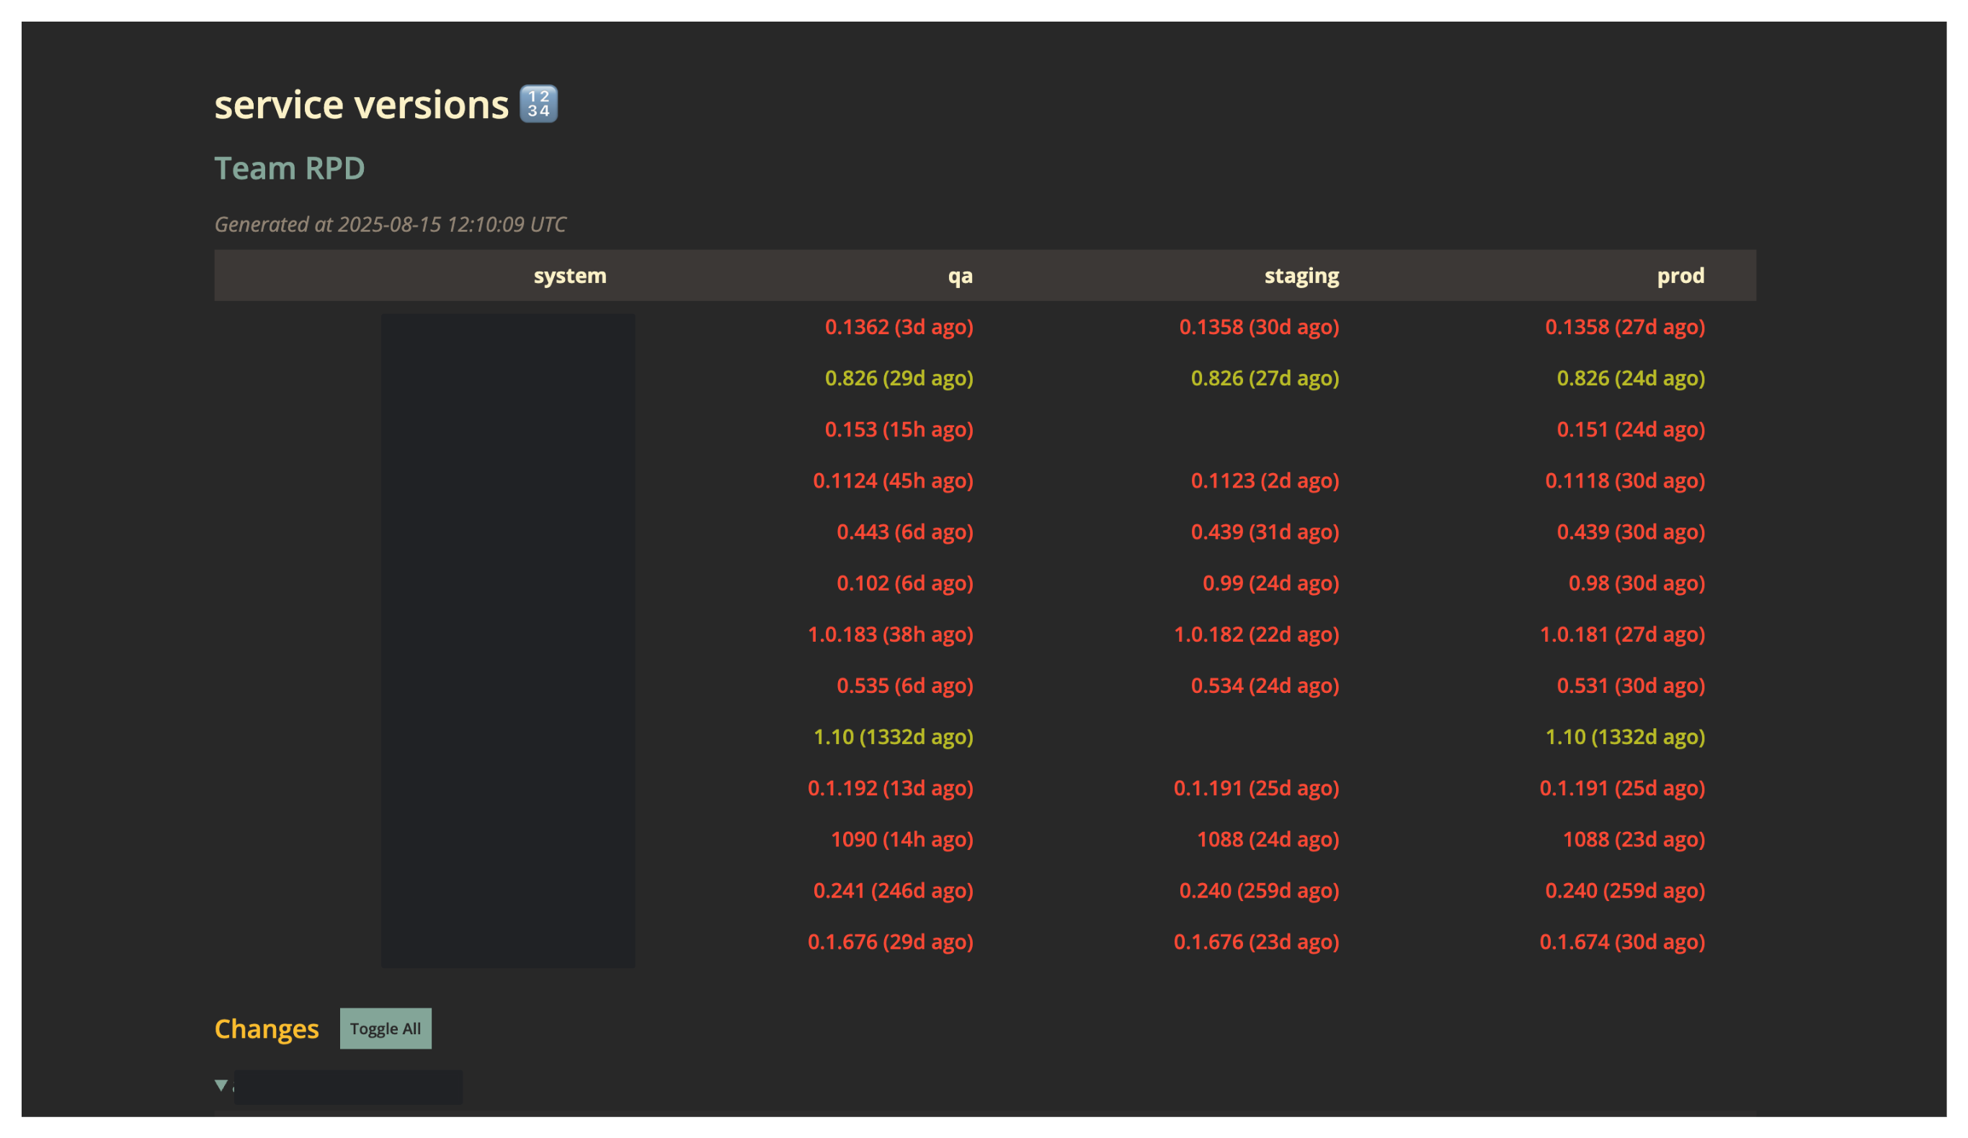
Task: Open the 0.1362 (3d ago) qa version link
Action: (x=899, y=327)
